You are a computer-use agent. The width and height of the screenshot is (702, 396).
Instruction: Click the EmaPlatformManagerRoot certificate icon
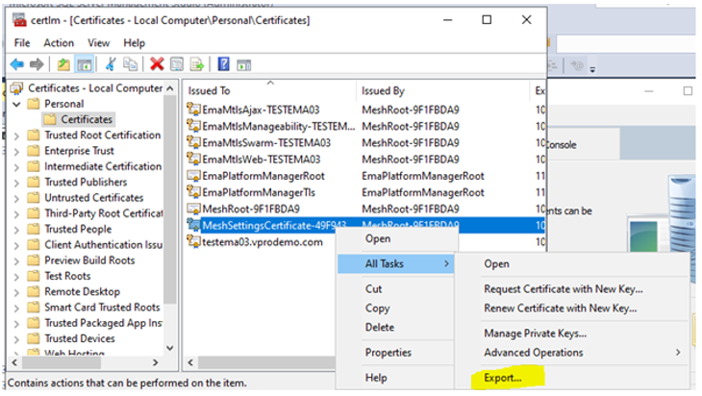click(x=193, y=175)
